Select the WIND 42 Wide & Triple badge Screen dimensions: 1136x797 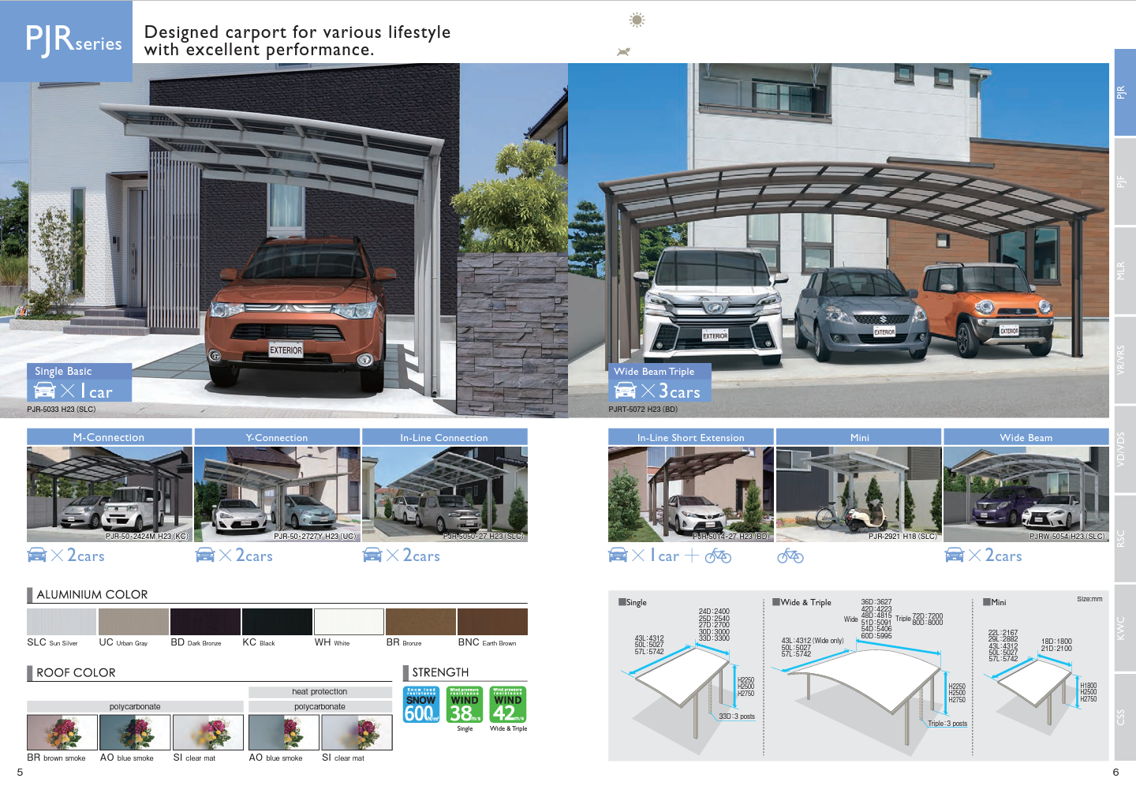508,705
